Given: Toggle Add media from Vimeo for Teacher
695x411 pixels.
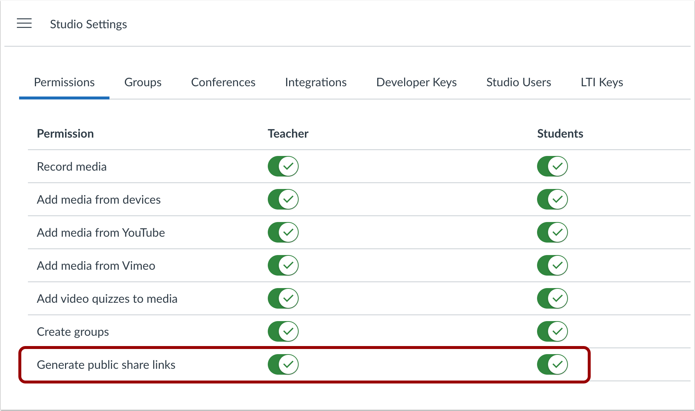Looking at the screenshot, I should pyautogui.click(x=283, y=265).
